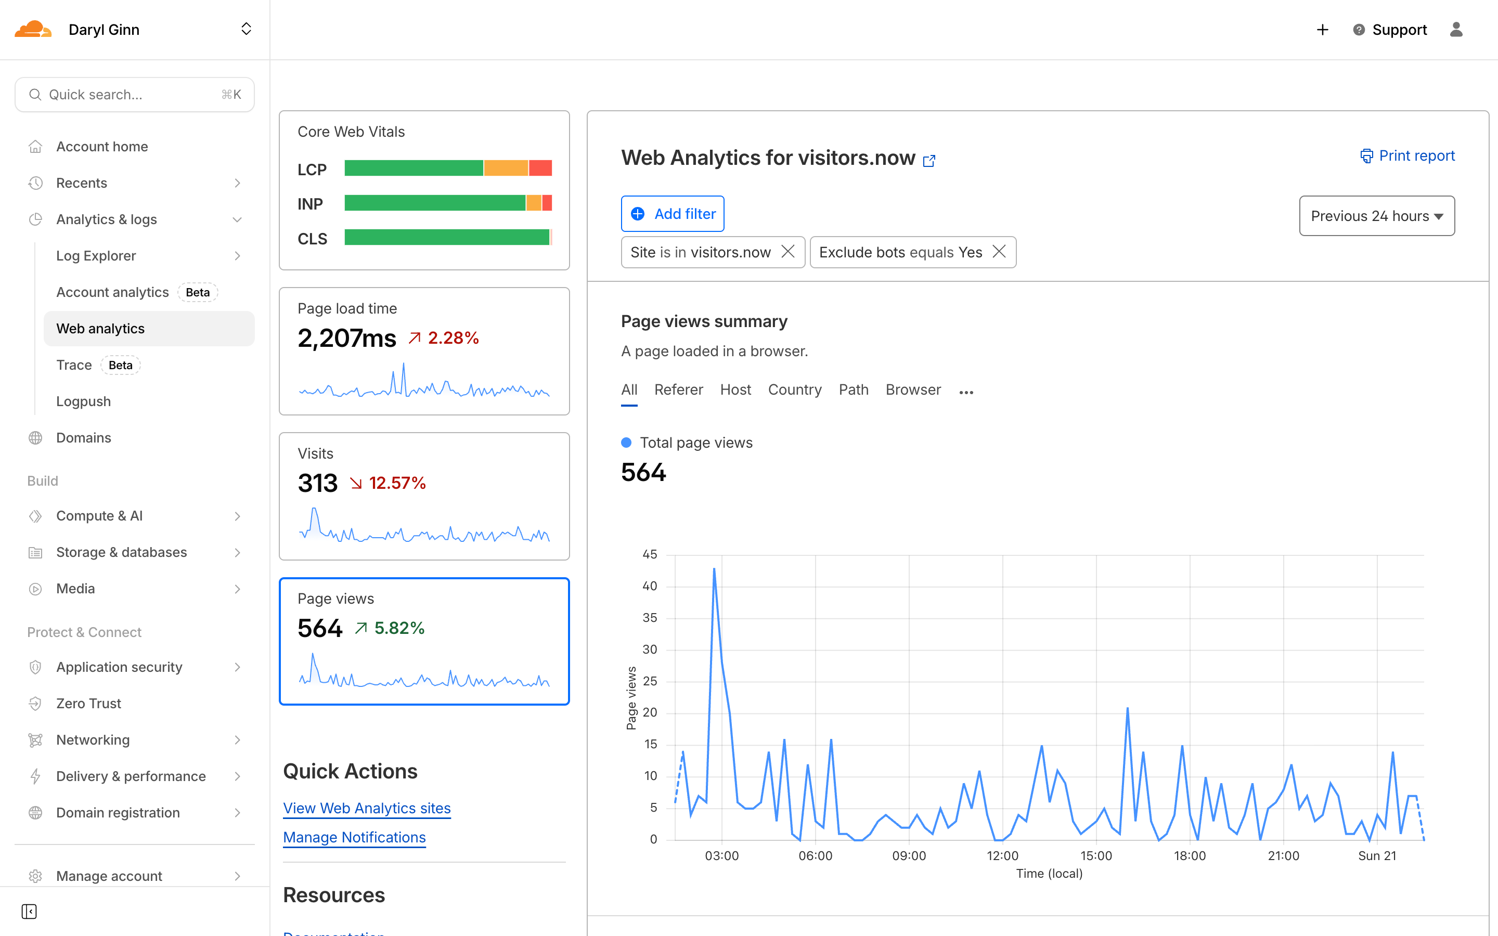Click the Support question mark icon
Viewport: 1498px width, 936px height.
[x=1359, y=30]
